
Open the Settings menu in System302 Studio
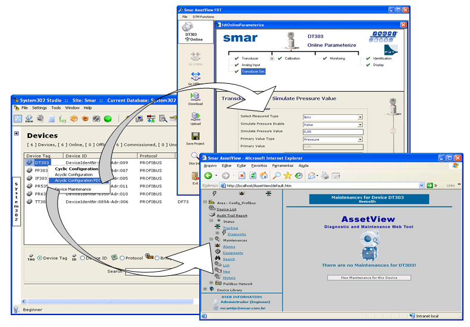point(39,108)
